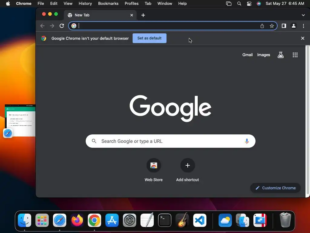Open Migration Assistant from the Dock
Screen dimensions: 310x233
coord(242,220)
